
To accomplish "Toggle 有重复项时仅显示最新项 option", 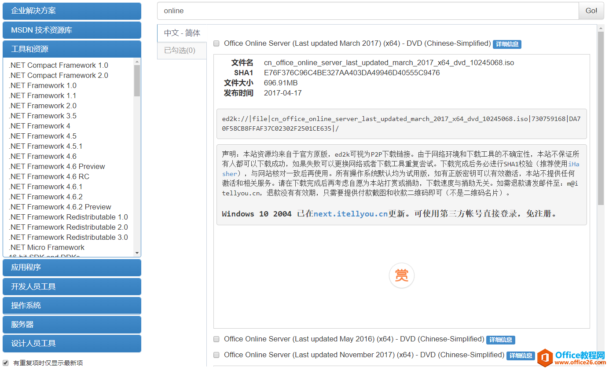I will tap(4, 363).
